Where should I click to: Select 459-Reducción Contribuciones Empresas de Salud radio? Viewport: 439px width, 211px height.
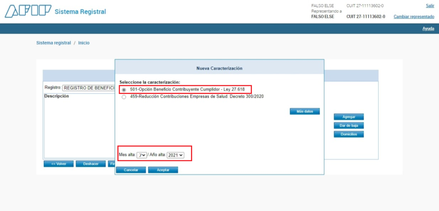point(124,97)
